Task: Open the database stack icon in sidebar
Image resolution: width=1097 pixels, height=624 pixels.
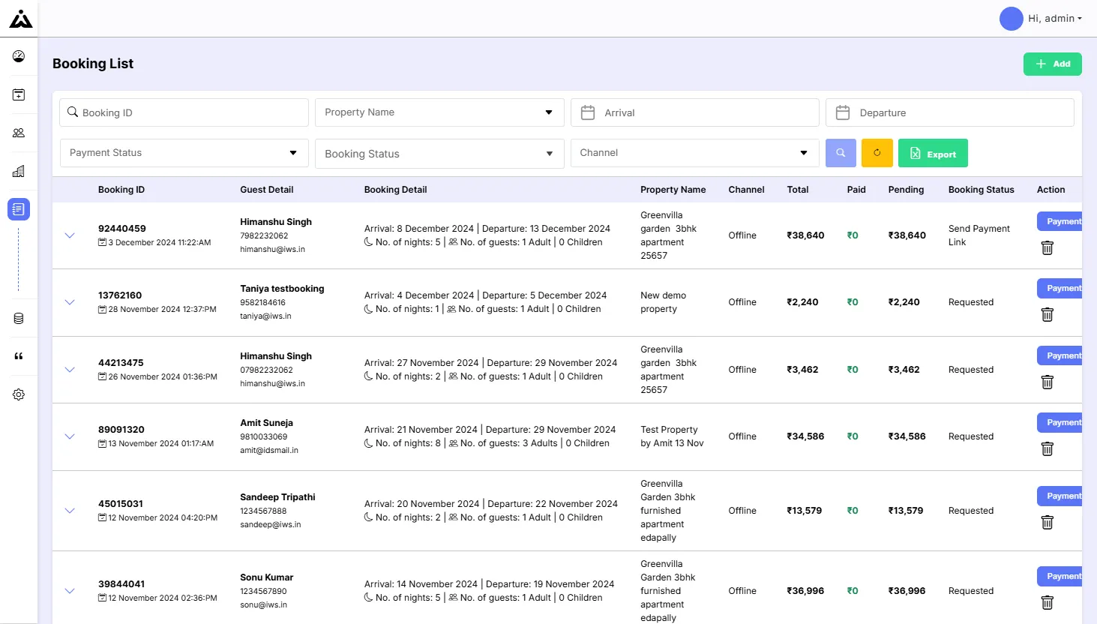Action: 19,319
